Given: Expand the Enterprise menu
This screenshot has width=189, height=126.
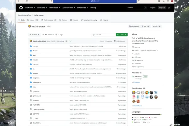Looking at the screenshot, I should [x=82, y=8].
